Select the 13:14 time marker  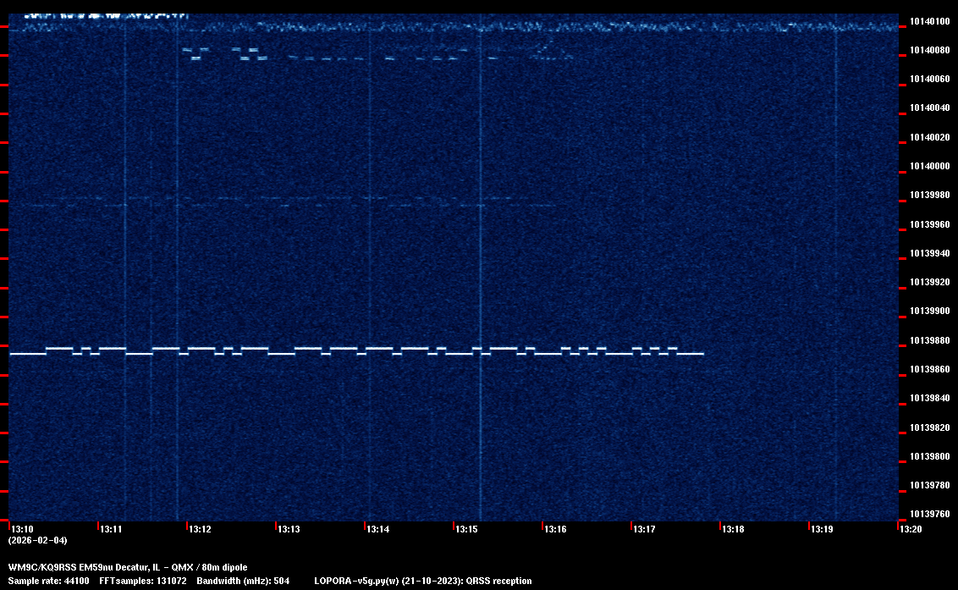tap(377, 530)
